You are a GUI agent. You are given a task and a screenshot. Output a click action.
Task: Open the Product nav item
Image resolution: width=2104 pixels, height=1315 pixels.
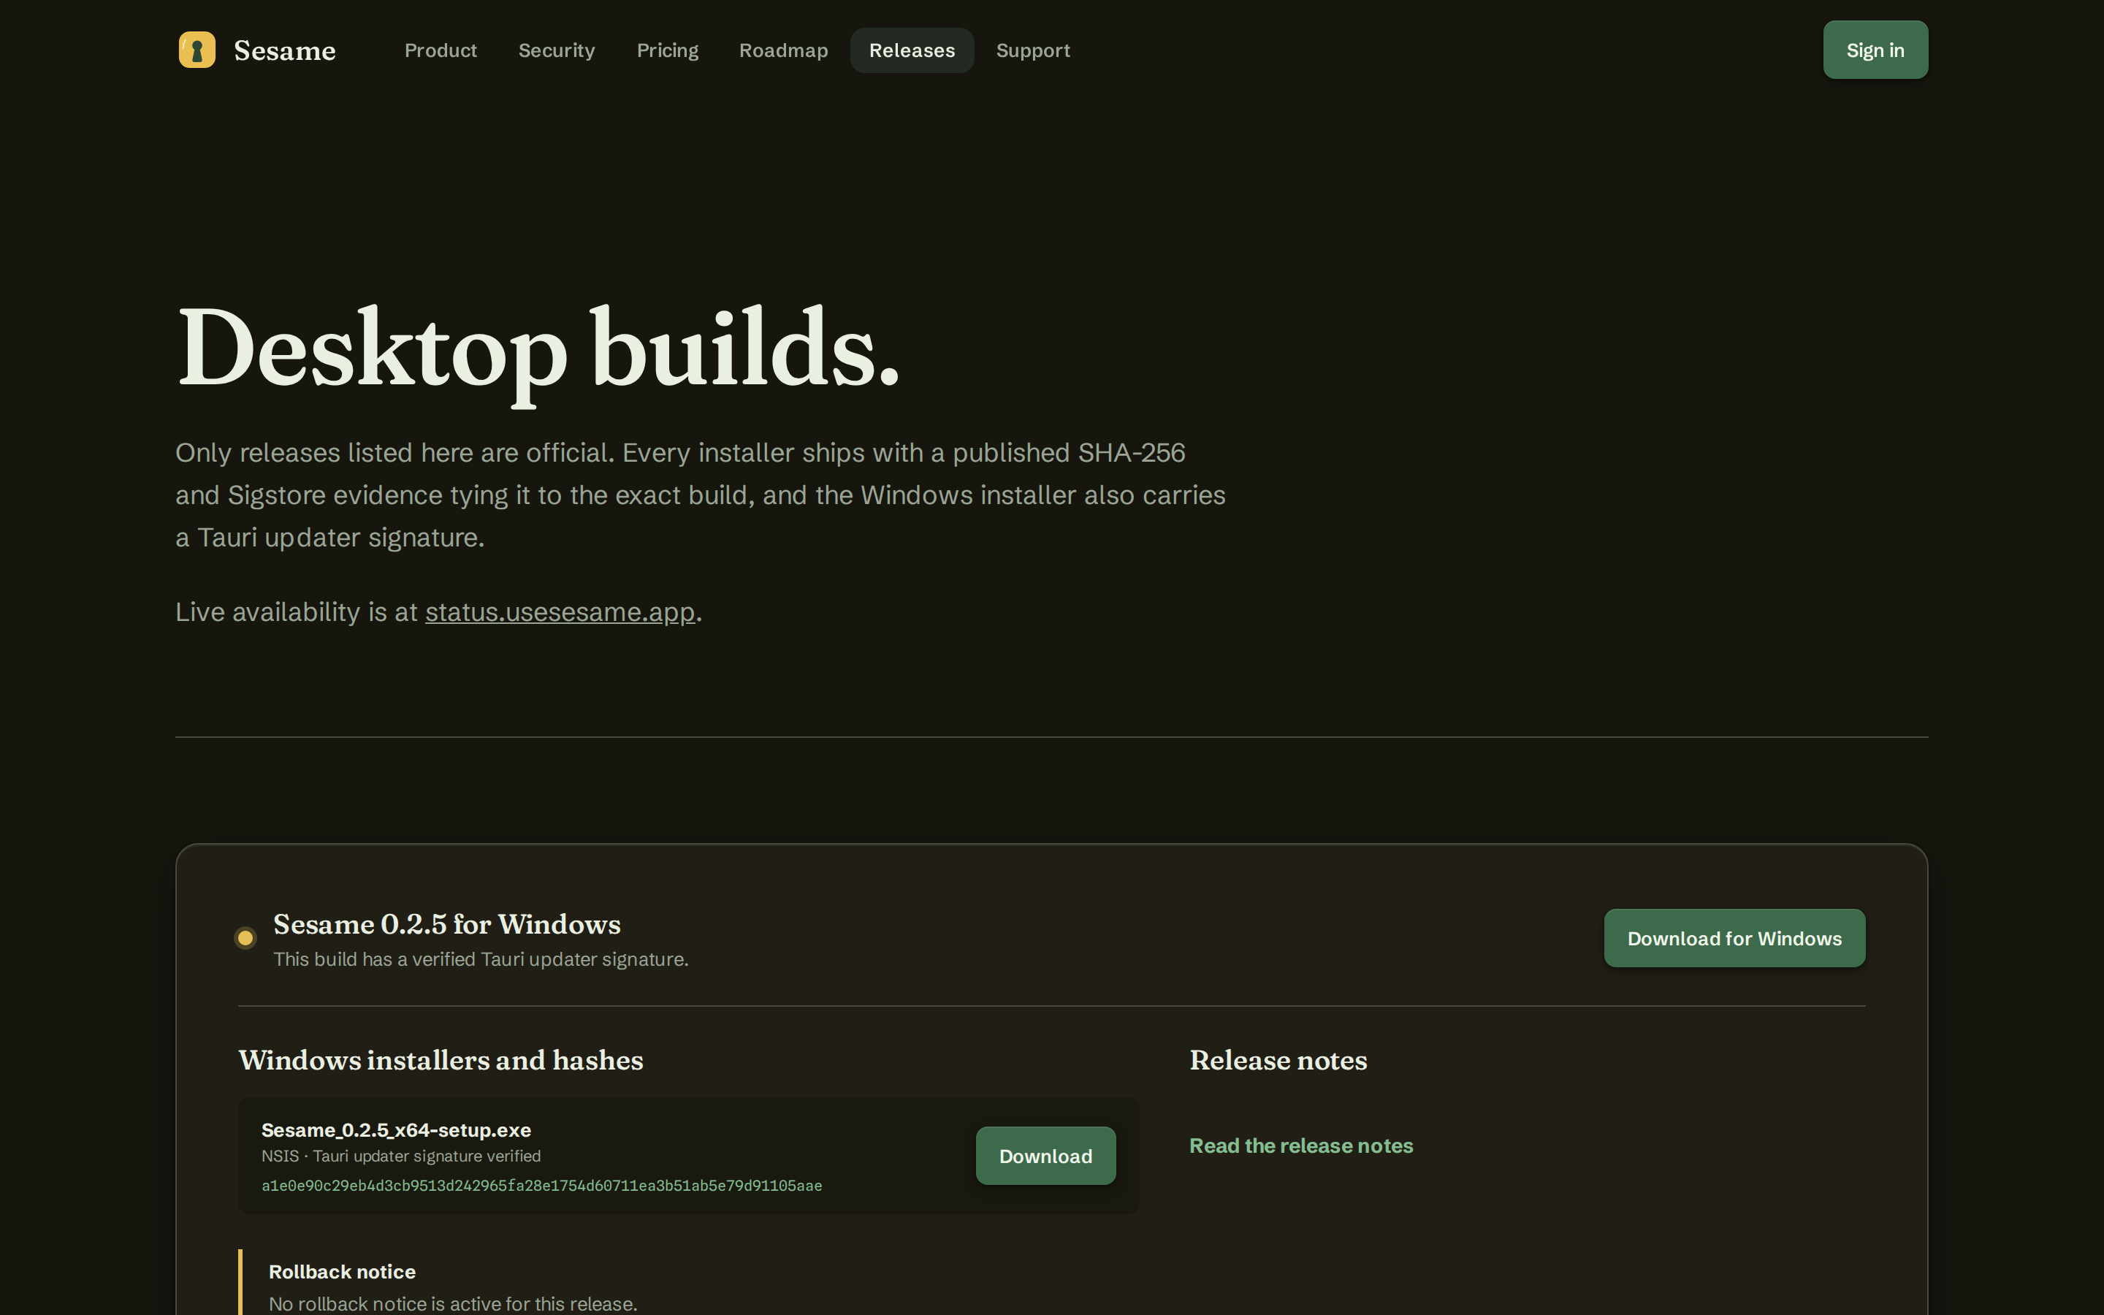click(441, 50)
